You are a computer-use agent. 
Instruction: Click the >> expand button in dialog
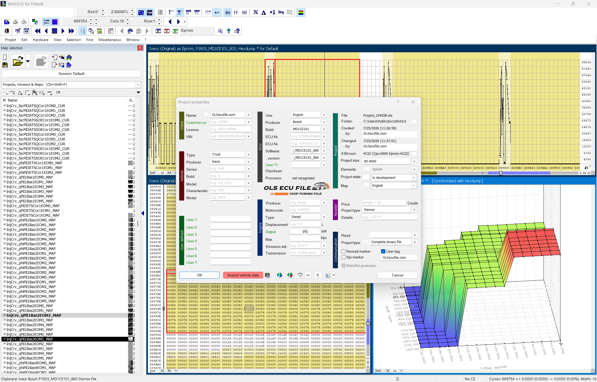coord(308,275)
